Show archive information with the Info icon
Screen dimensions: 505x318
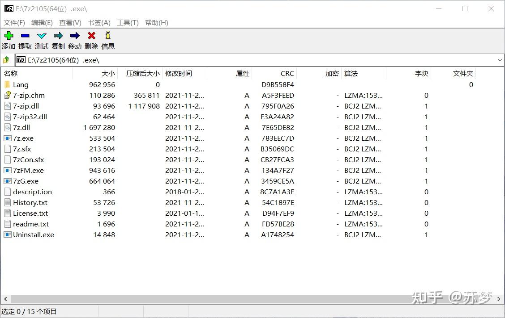tap(107, 40)
